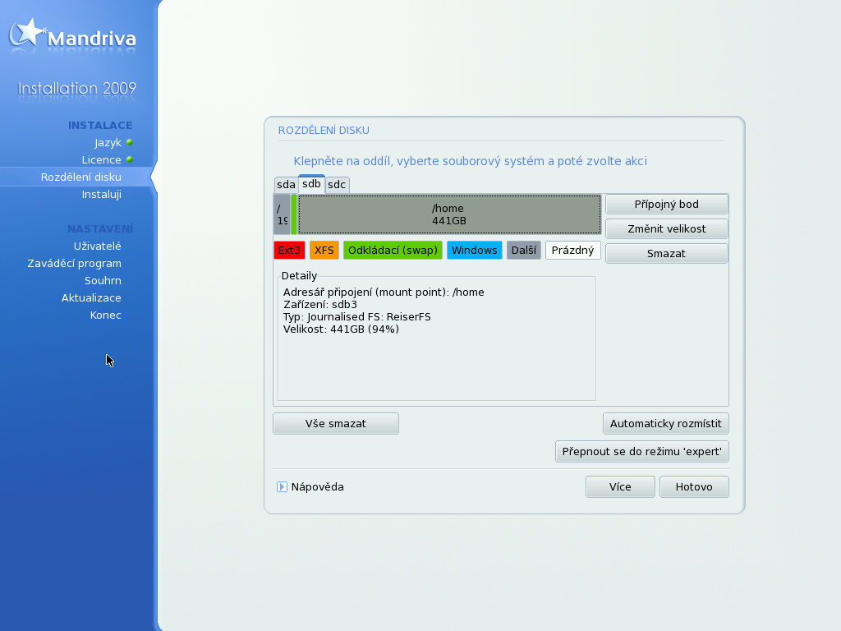841x631 pixels.
Task: Click Hotovo to finish partitioning
Action: 693,486
